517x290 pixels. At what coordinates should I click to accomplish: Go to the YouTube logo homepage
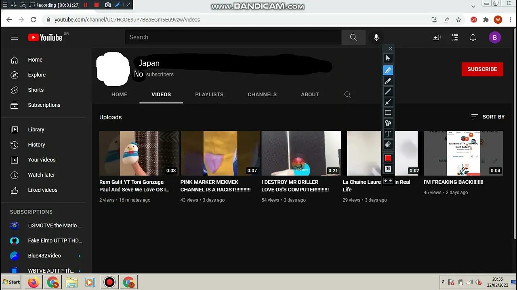click(45, 37)
